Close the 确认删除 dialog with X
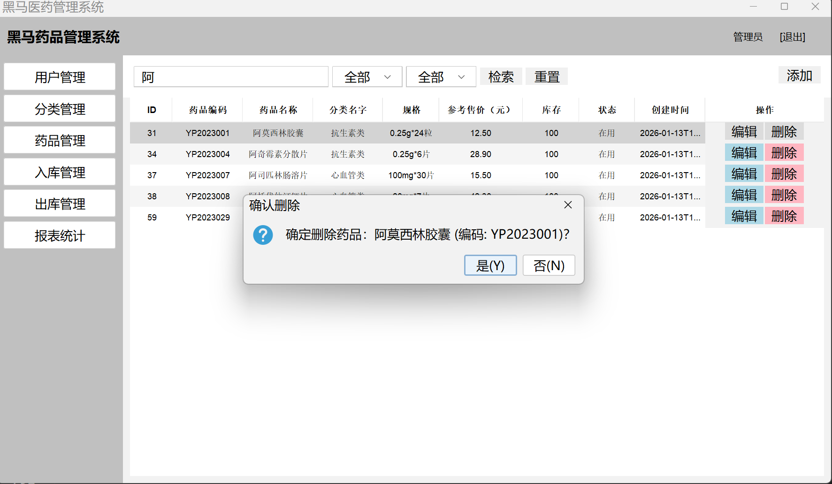This screenshot has height=484, width=832. pyautogui.click(x=568, y=205)
